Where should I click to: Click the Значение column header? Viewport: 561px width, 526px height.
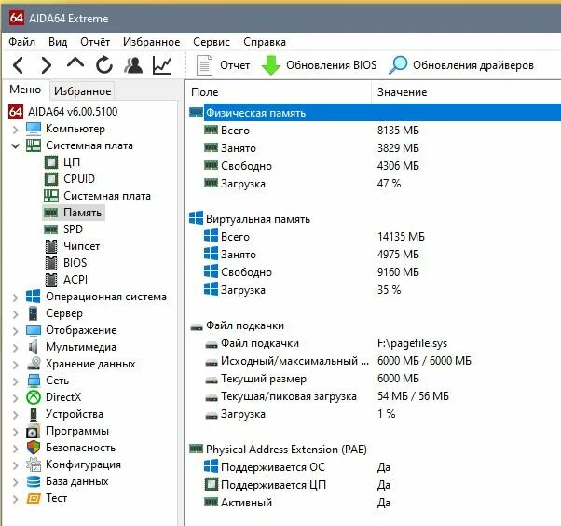coord(466,92)
